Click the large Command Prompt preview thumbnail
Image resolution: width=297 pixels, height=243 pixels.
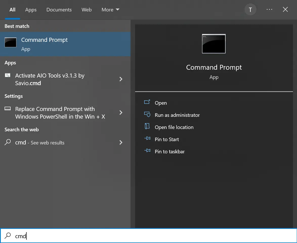(x=214, y=44)
